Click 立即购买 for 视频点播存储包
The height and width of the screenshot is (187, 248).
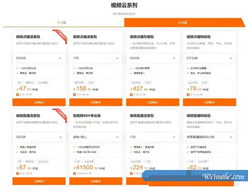(x=153, y=102)
